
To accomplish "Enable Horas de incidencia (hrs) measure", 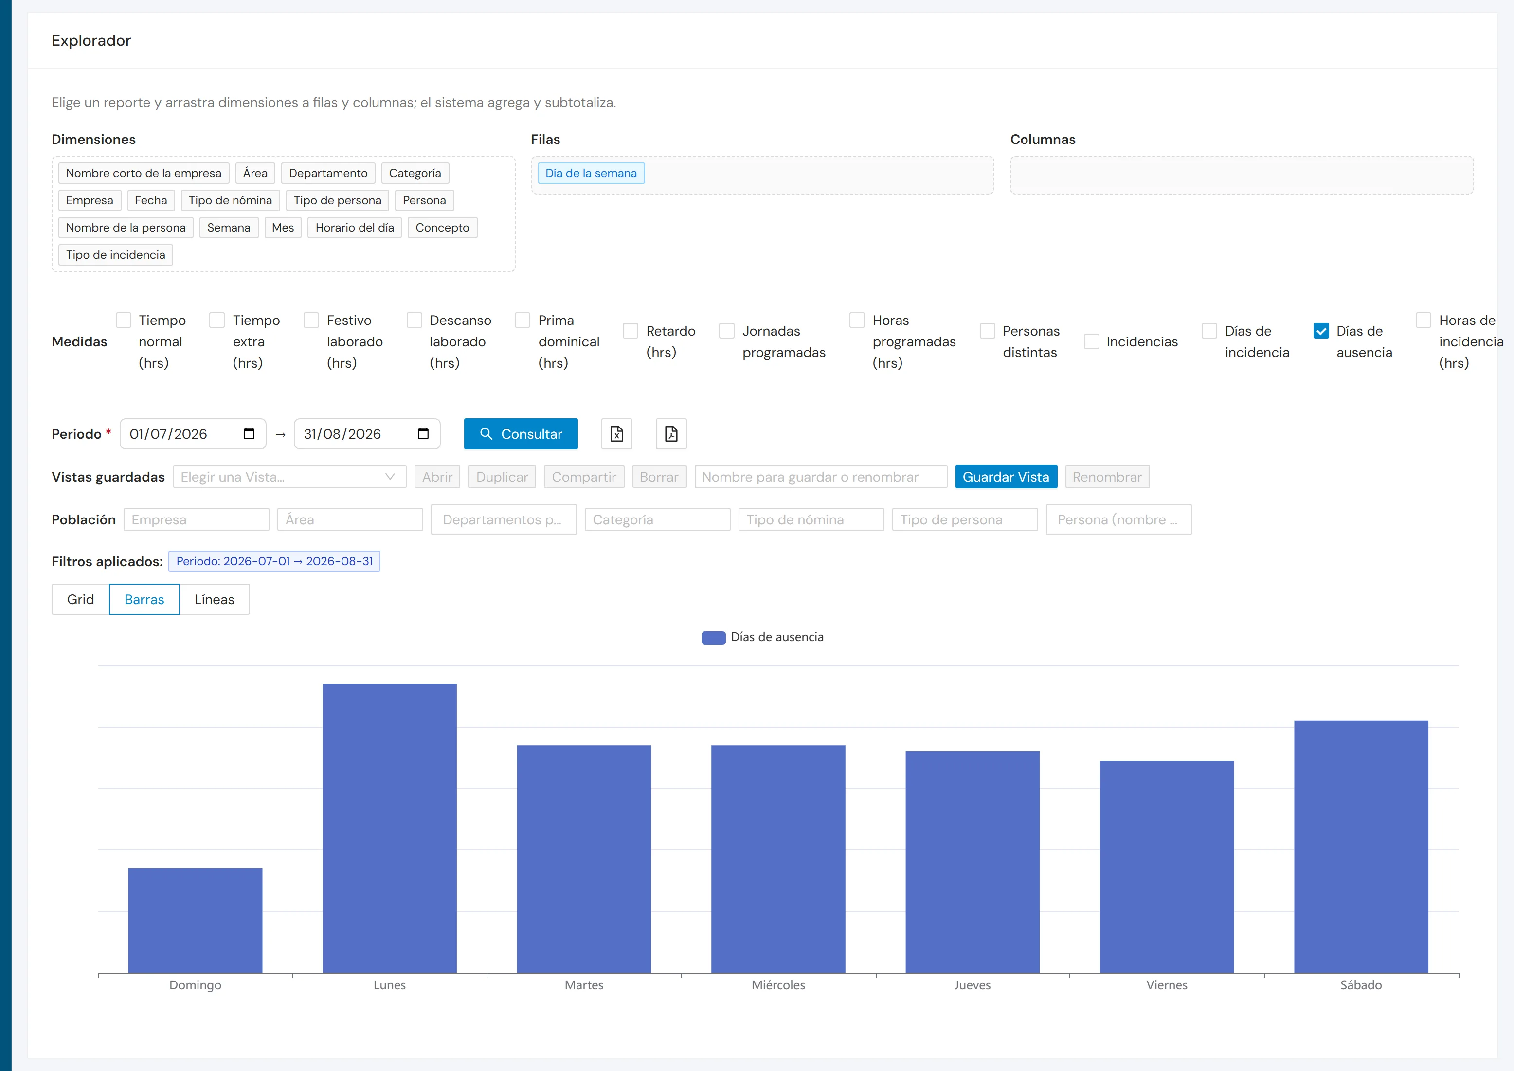I will click(x=1424, y=321).
